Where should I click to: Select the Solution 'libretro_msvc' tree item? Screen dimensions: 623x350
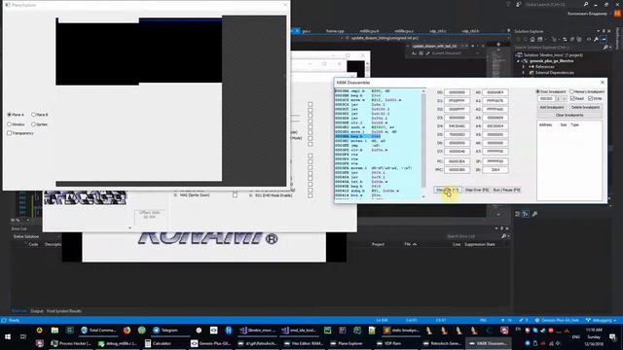(553, 55)
